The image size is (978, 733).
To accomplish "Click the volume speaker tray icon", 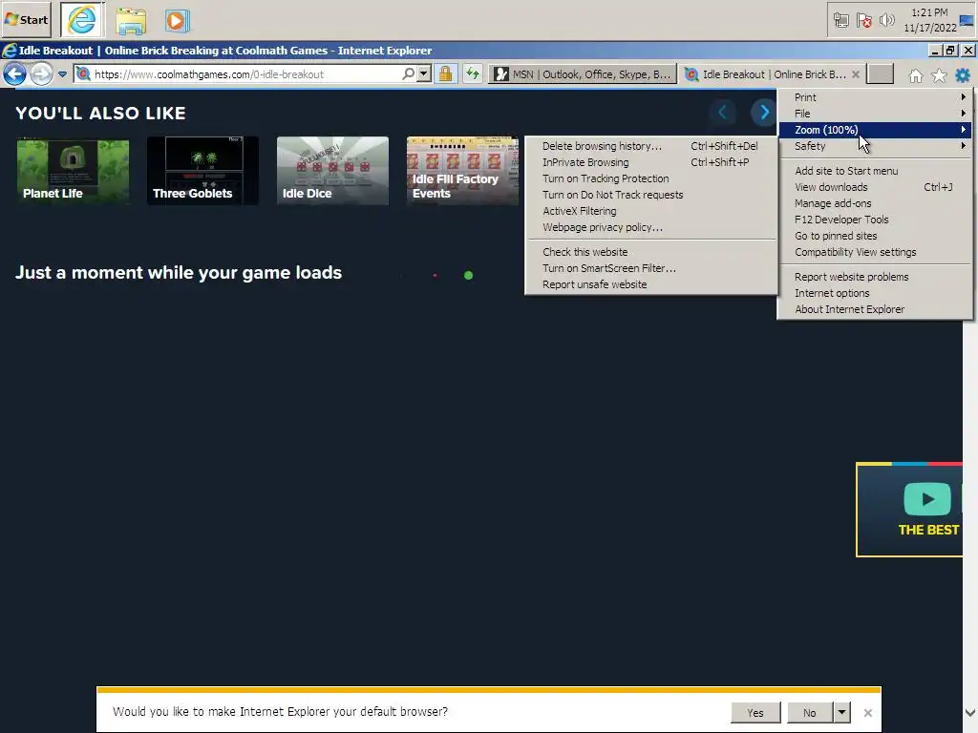I will pyautogui.click(x=886, y=21).
